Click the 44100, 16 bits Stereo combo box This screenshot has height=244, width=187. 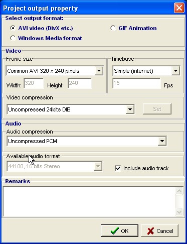pyautogui.click(x=55, y=166)
